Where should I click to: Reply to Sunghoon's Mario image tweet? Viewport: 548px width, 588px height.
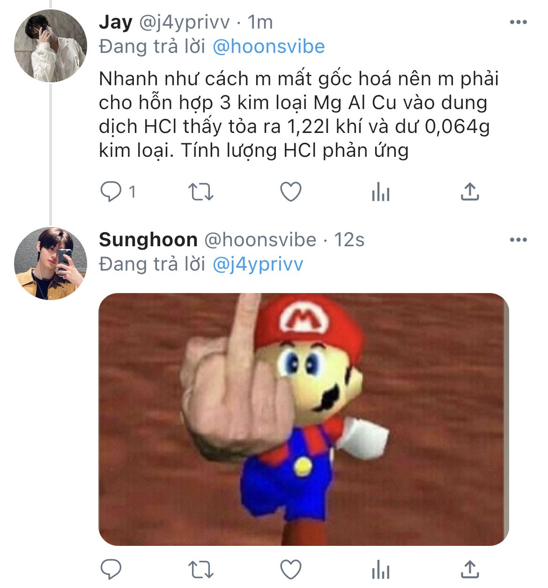pyautogui.click(x=111, y=569)
